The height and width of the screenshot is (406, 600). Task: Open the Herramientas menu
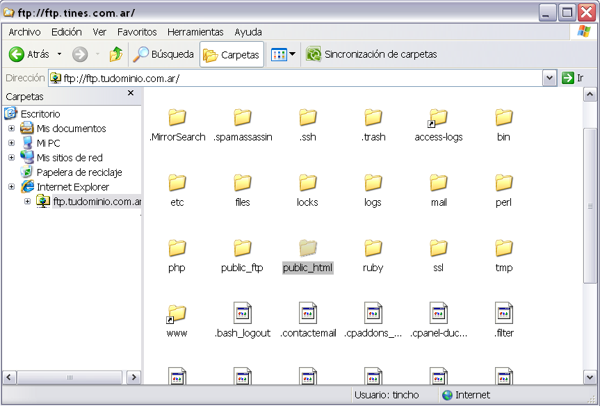click(195, 32)
